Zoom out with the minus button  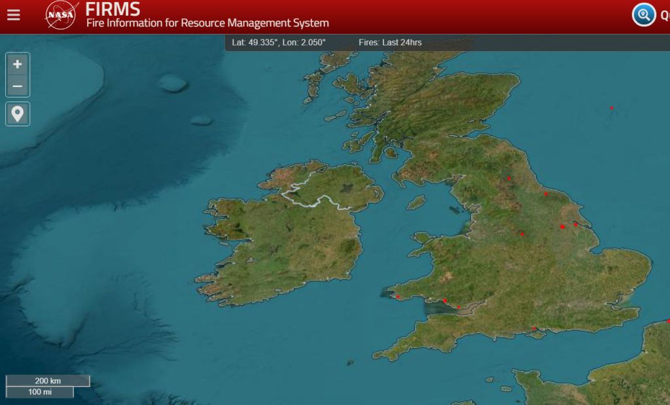[18, 86]
